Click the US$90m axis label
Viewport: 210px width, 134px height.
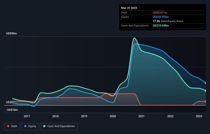coord(12,33)
